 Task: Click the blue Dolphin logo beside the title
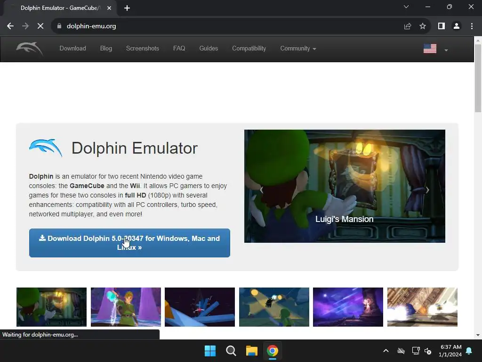(x=46, y=148)
